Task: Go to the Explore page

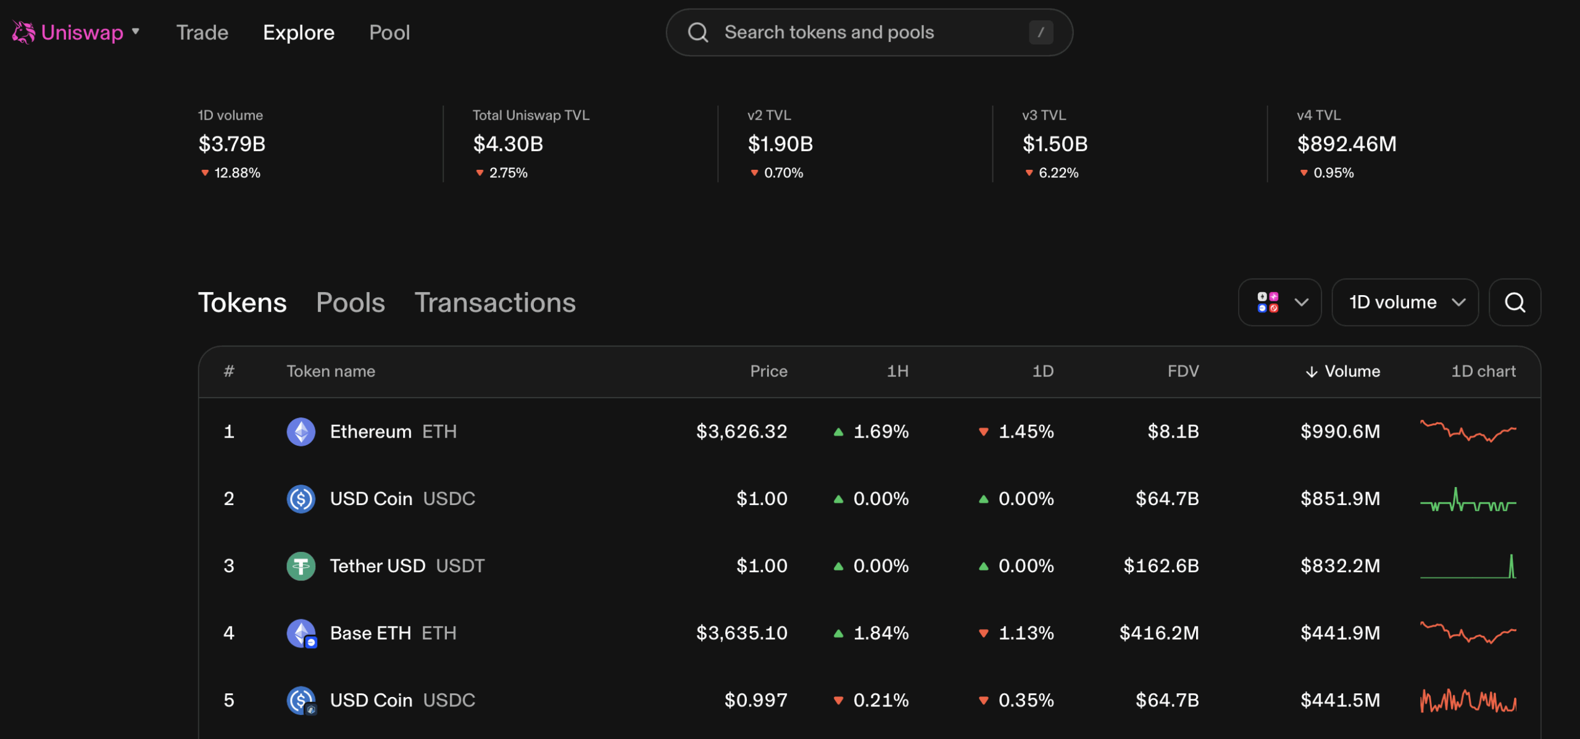Action: pyautogui.click(x=299, y=32)
